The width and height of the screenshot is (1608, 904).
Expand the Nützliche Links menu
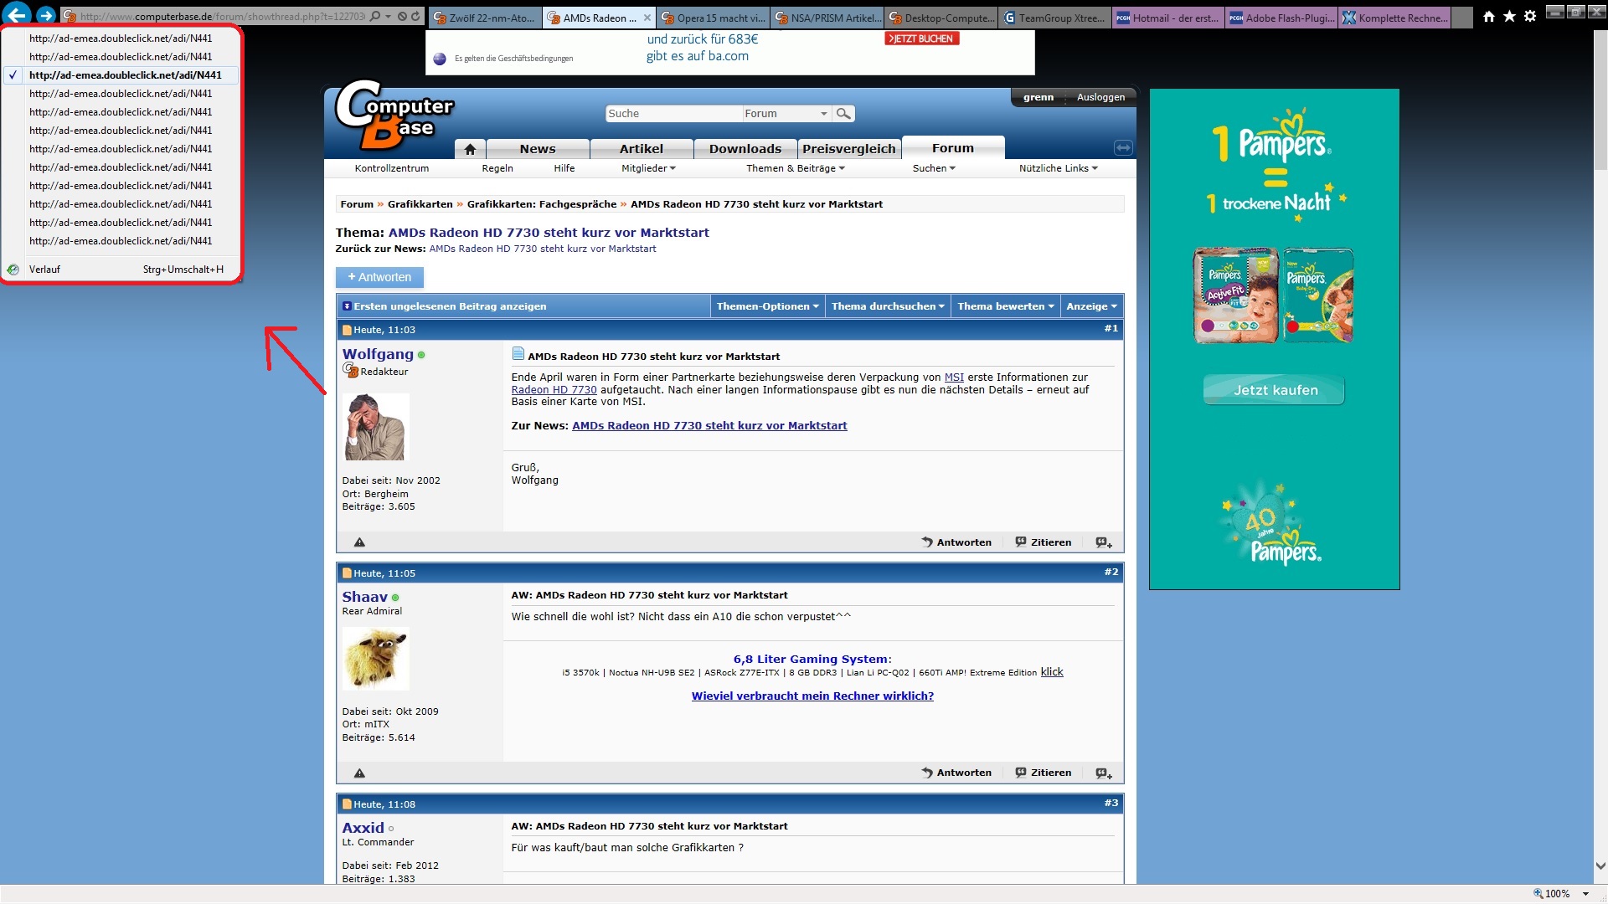tap(1058, 168)
